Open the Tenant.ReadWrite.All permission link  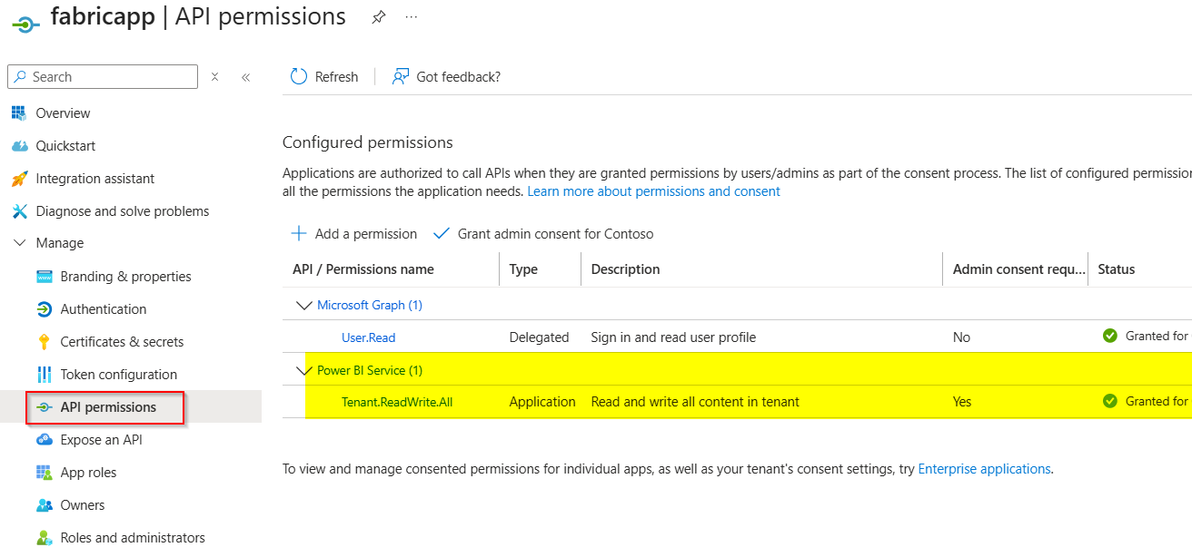pos(397,402)
